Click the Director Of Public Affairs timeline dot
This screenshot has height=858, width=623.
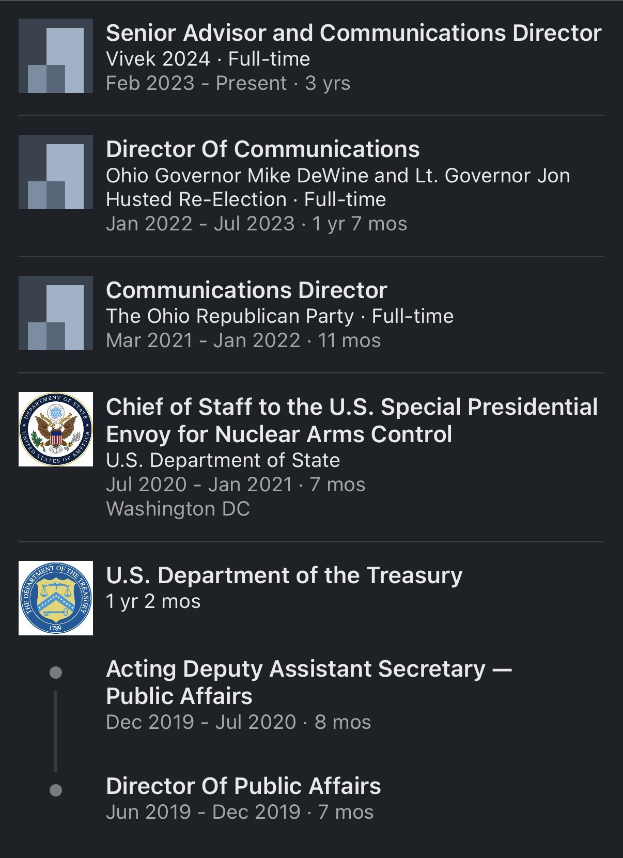click(x=56, y=790)
